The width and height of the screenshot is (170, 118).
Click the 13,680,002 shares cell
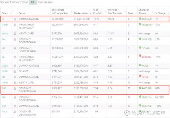(x=57, y=39)
